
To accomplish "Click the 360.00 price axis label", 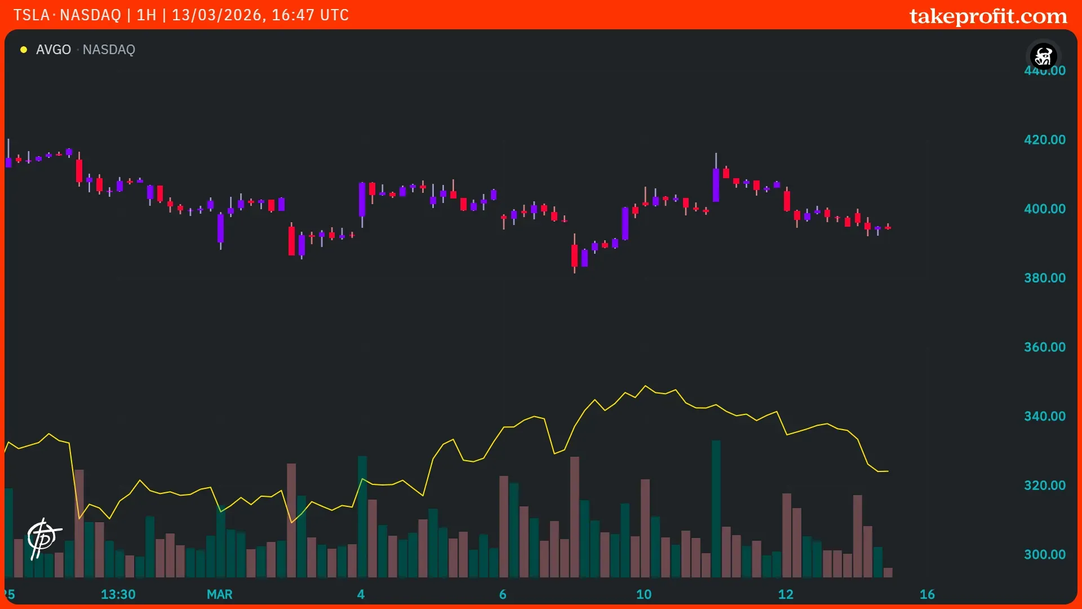I will pyautogui.click(x=1044, y=347).
